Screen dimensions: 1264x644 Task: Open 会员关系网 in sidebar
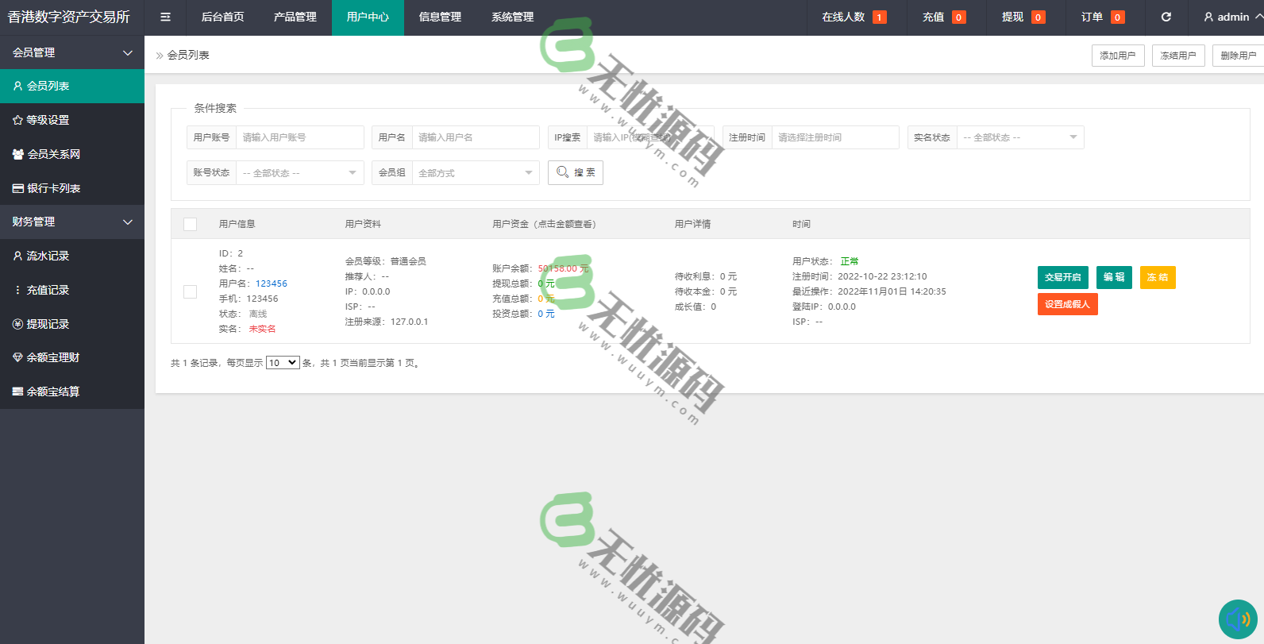click(x=72, y=154)
